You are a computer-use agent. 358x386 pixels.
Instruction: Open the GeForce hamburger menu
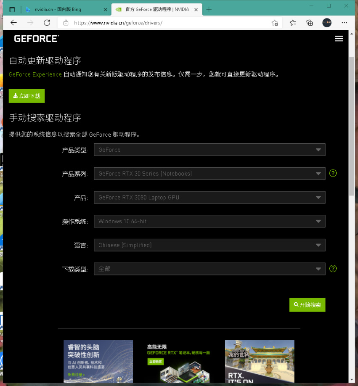(339, 39)
